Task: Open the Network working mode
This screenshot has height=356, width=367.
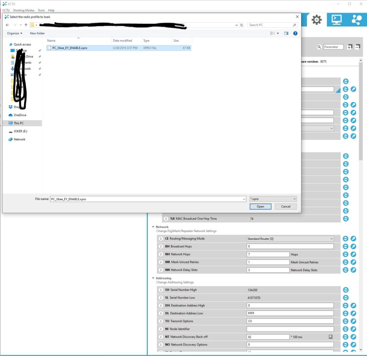Action: point(357,20)
